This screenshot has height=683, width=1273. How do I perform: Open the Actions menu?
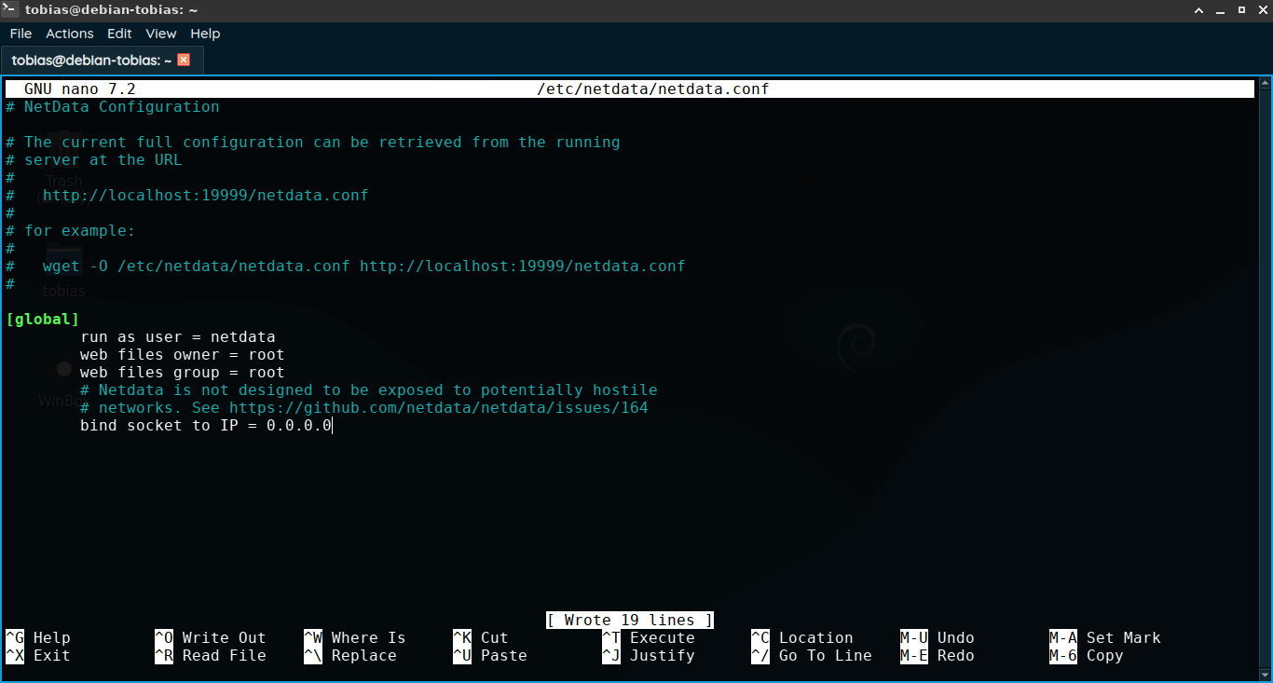point(70,34)
